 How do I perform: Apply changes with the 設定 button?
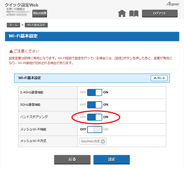(112, 159)
